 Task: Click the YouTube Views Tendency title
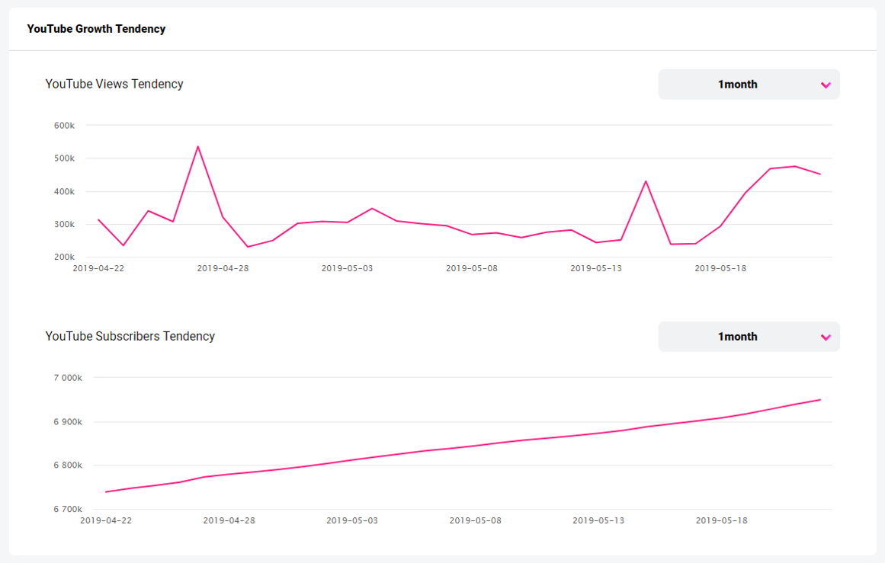tap(114, 84)
